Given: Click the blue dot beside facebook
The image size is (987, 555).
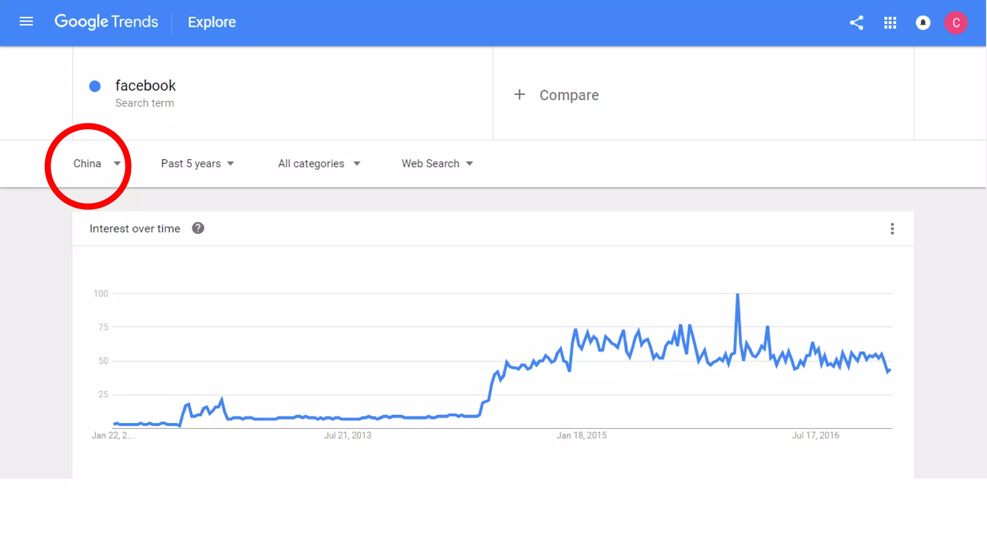Looking at the screenshot, I should (x=95, y=86).
